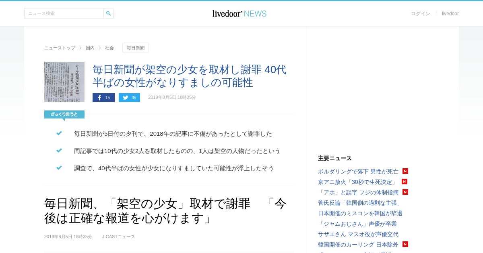Open the newspaper article thumbnail
The width and height of the screenshot is (483, 253).
pos(64,82)
